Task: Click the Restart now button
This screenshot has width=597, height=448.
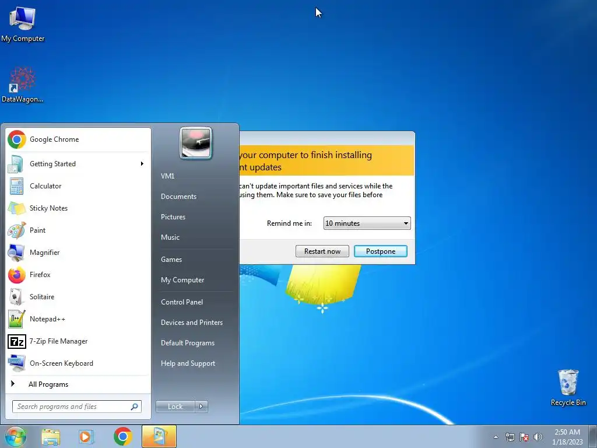Action: 322,251
